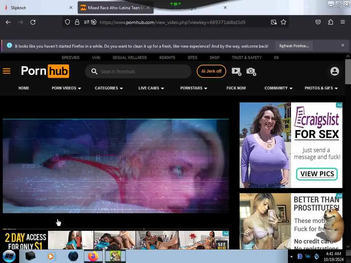The width and height of the screenshot is (351, 263).
Task: Open the SPICEVIDS top link
Action: coord(71,58)
